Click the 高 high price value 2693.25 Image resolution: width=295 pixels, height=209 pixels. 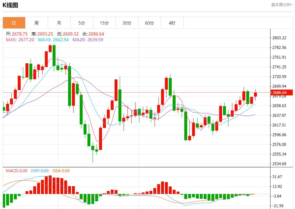45,34
